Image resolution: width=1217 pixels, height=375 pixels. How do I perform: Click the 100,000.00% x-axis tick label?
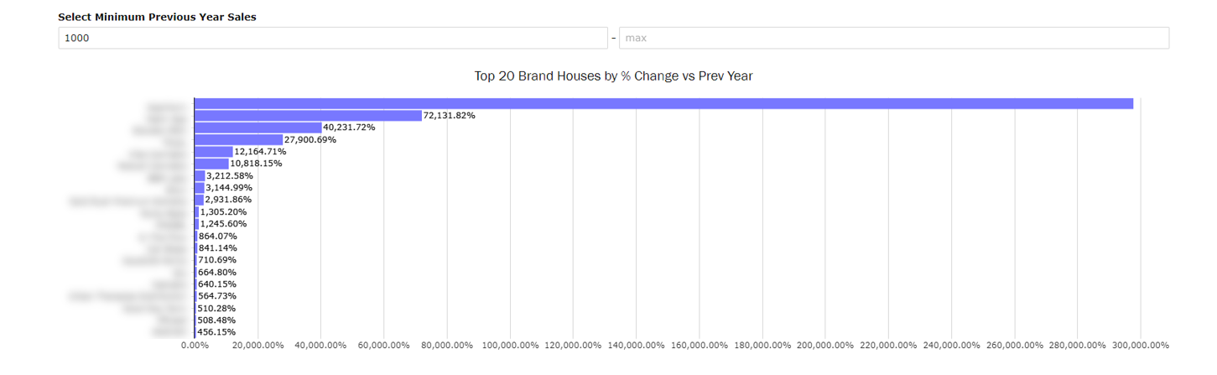point(509,346)
